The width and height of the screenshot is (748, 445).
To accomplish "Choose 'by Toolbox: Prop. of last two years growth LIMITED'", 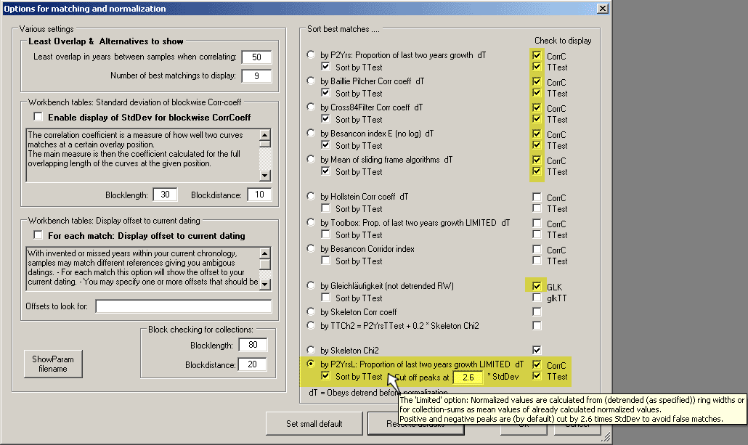I will (311, 222).
